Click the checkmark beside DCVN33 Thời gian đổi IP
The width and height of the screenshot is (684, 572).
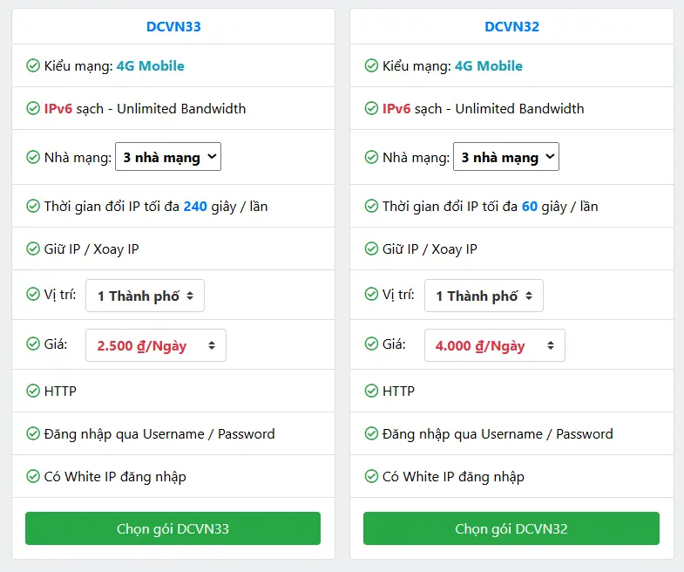(x=33, y=207)
